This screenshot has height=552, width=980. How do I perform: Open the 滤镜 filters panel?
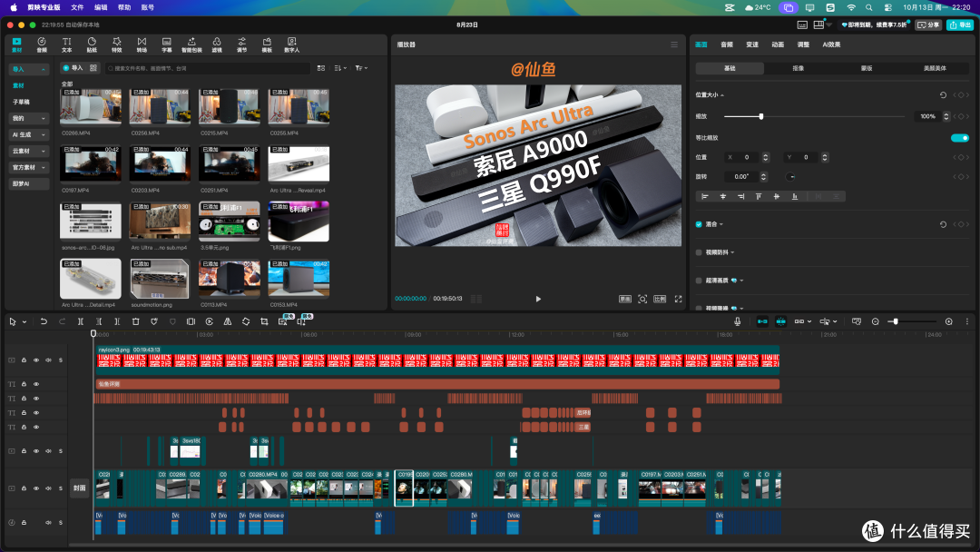click(217, 44)
